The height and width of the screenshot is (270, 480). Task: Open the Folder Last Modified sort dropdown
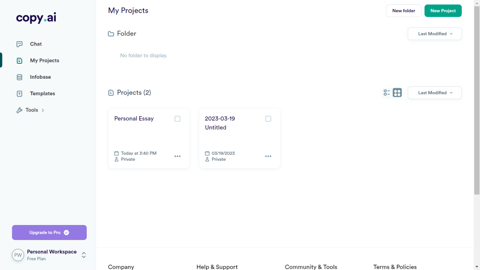pos(434,33)
